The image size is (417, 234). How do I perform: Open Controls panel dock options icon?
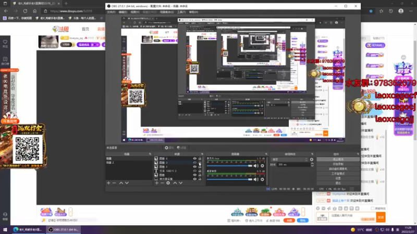(358, 154)
